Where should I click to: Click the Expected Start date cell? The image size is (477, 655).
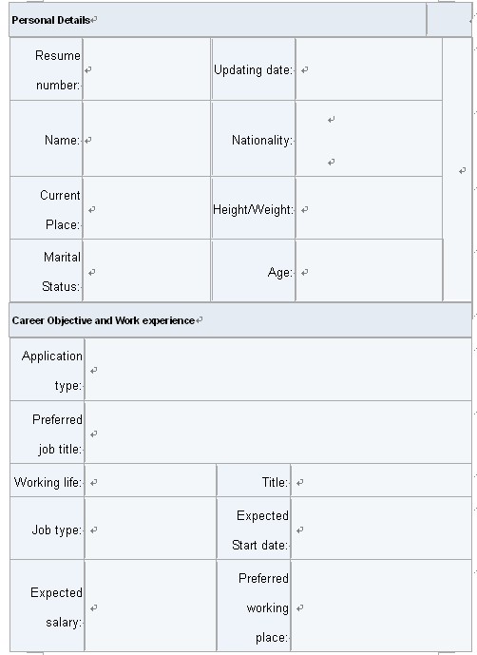(x=381, y=529)
